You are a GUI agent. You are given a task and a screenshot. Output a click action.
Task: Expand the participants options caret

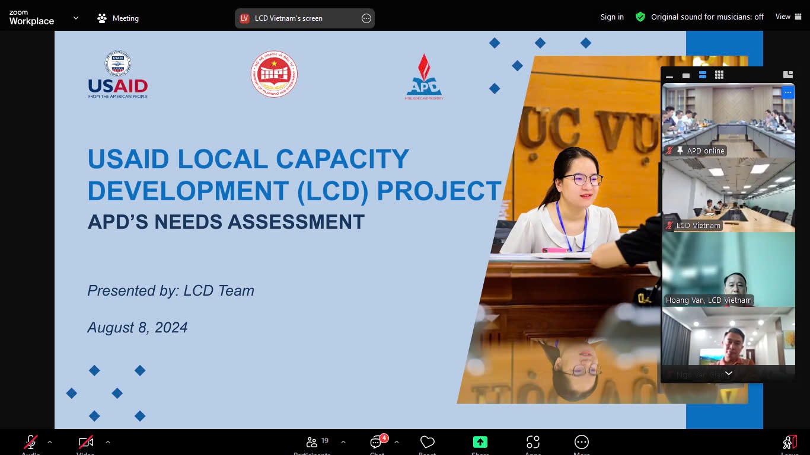tap(343, 442)
